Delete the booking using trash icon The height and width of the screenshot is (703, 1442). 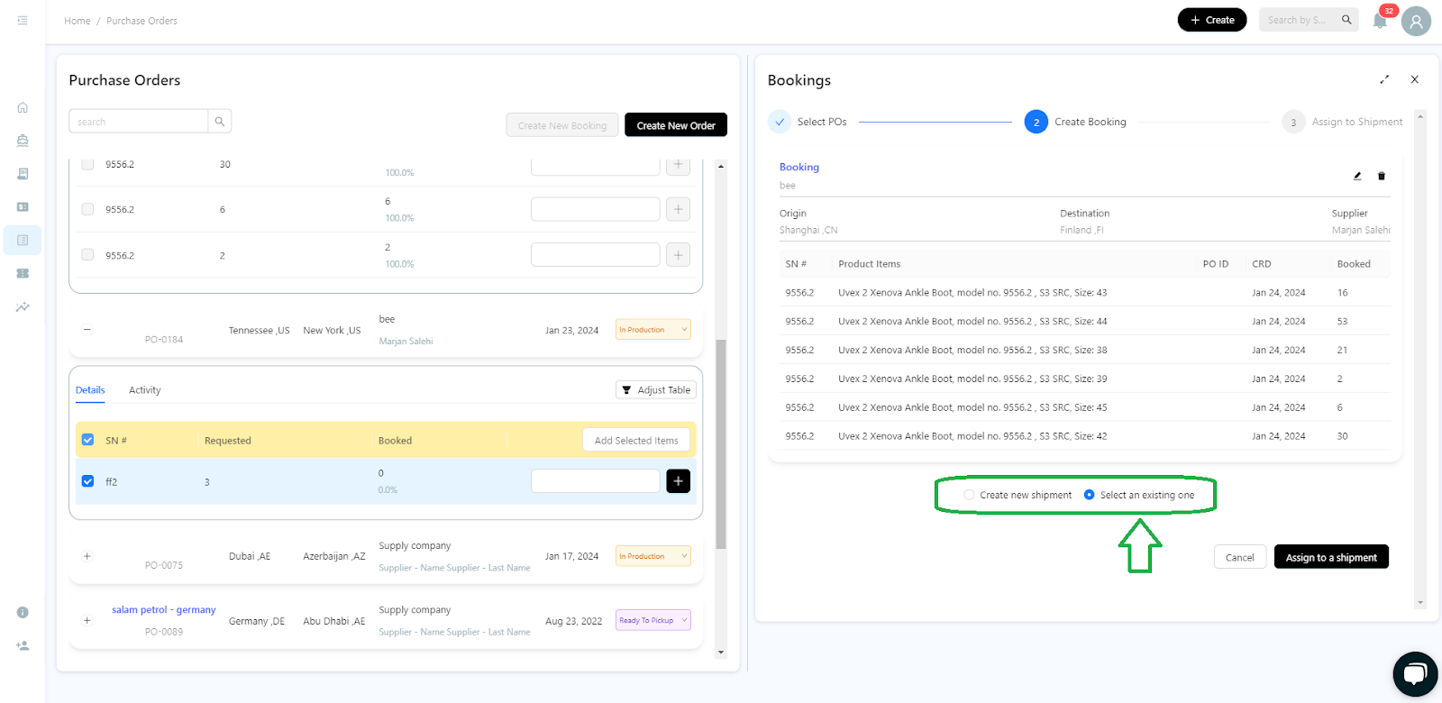click(x=1382, y=176)
